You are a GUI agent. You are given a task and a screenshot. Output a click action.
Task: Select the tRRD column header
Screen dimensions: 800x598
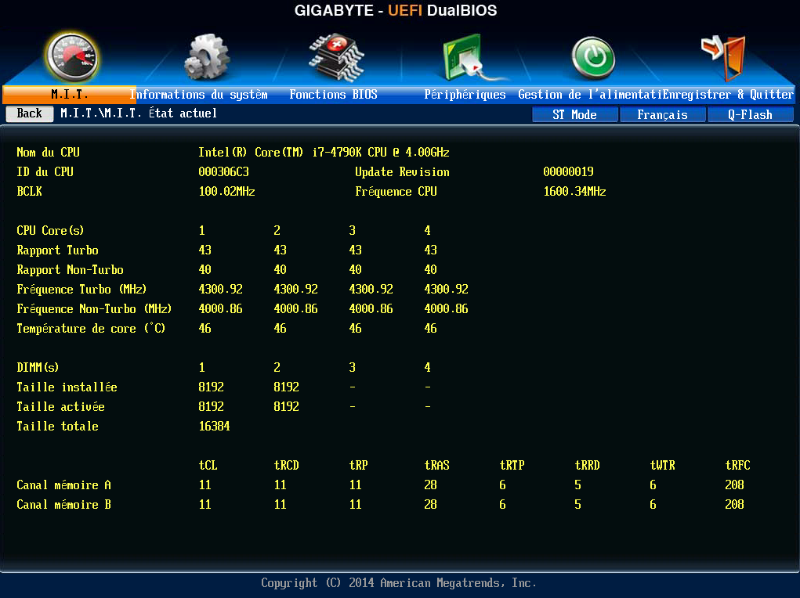coord(587,466)
